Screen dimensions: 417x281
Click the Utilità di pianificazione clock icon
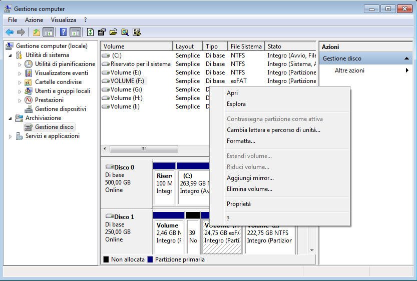pyautogui.click(x=29, y=64)
